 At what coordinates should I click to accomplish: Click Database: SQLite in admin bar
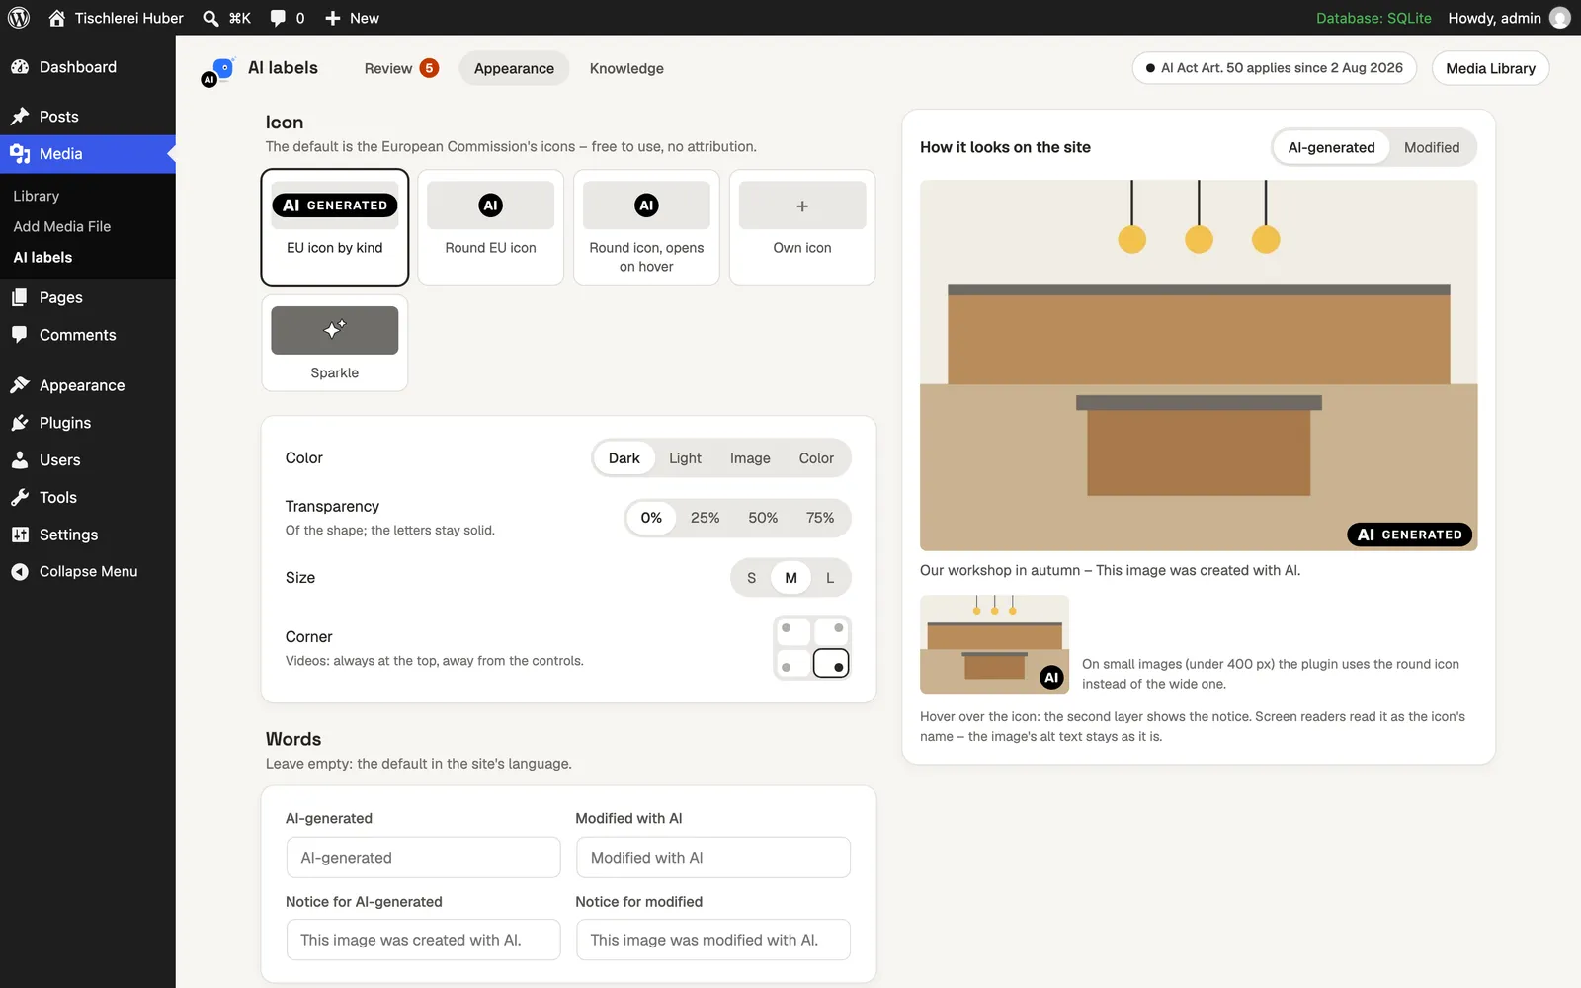click(1373, 18)
